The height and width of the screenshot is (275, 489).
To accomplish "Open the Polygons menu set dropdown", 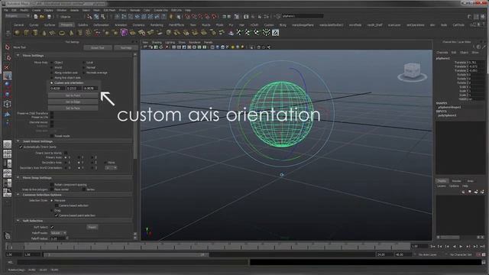I will [x=18, y=16].
